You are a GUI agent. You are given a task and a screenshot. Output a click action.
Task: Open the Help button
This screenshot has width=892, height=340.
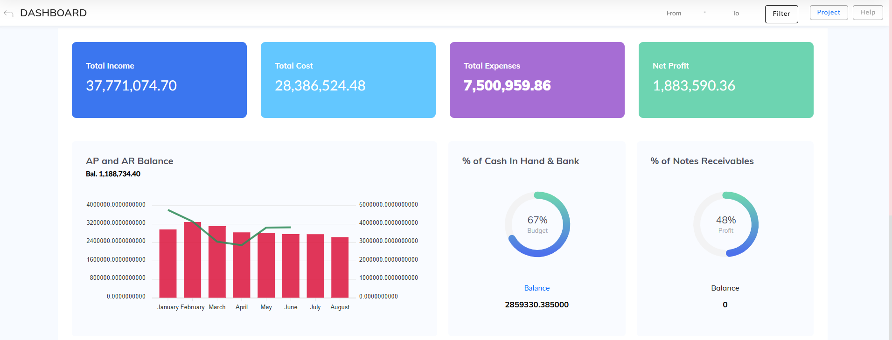tap(867, 13)
